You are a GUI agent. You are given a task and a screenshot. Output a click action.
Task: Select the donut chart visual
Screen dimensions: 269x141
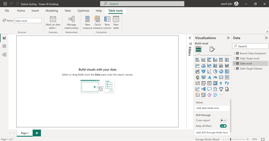[x=221, y=71]
